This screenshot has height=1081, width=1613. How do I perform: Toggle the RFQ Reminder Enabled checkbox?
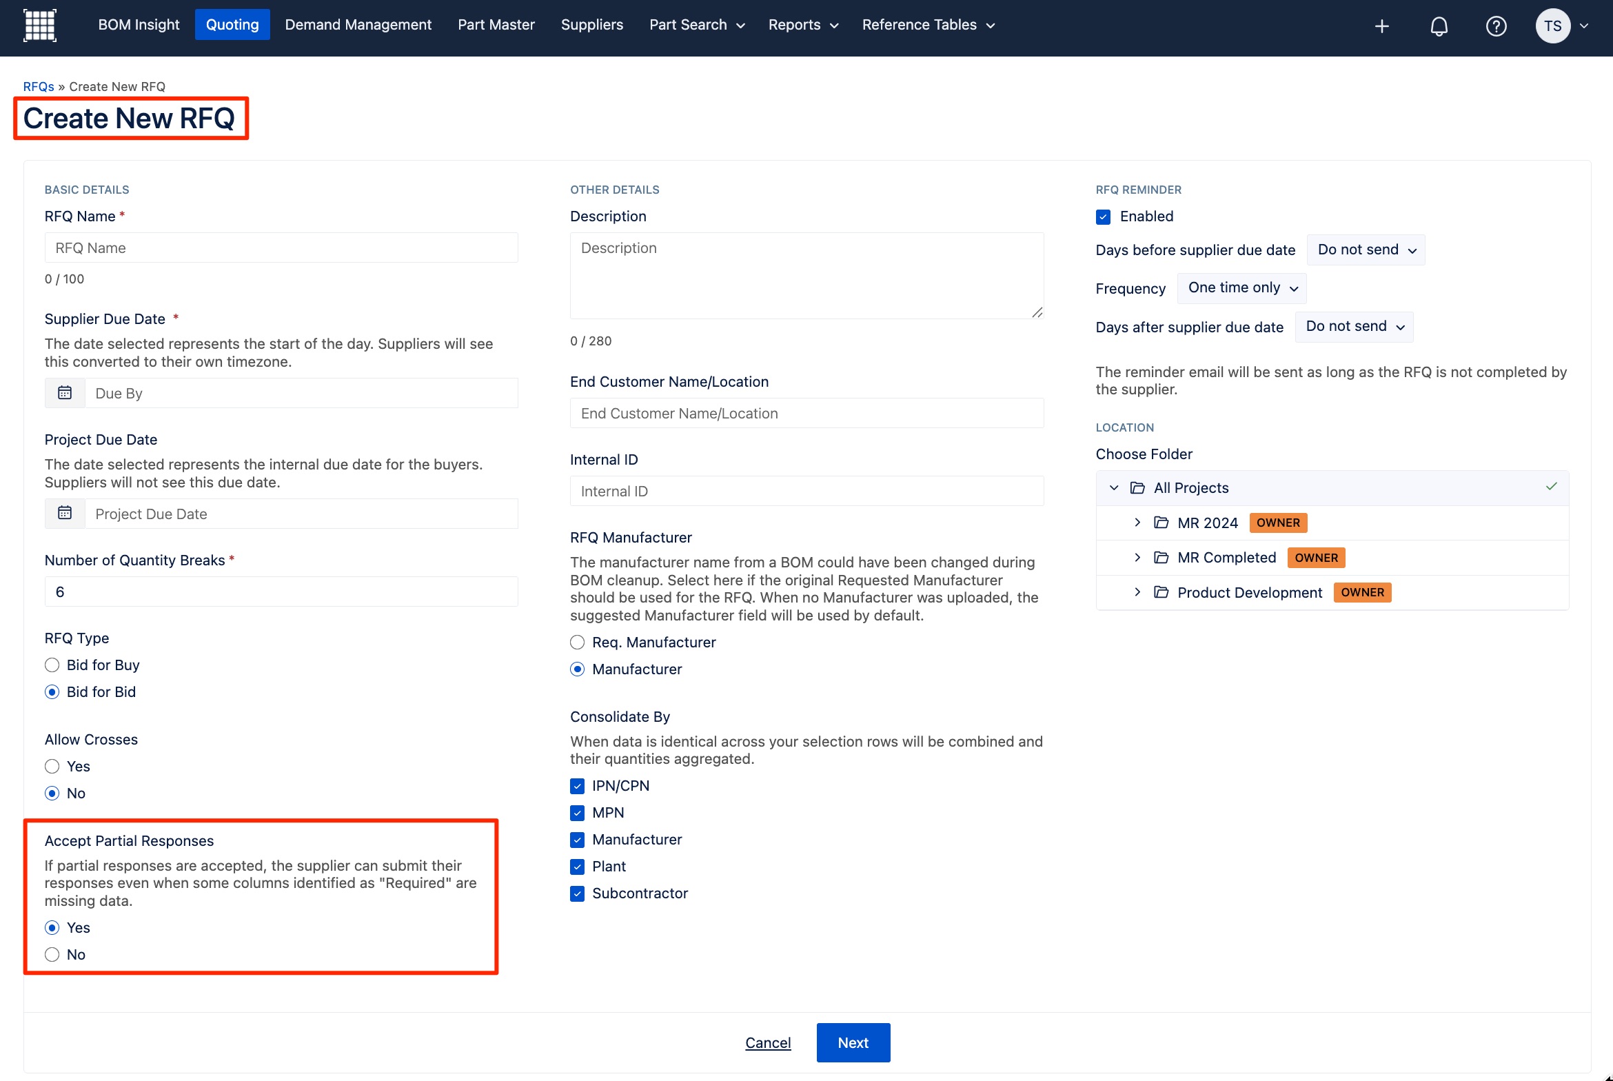[1103, 217]
